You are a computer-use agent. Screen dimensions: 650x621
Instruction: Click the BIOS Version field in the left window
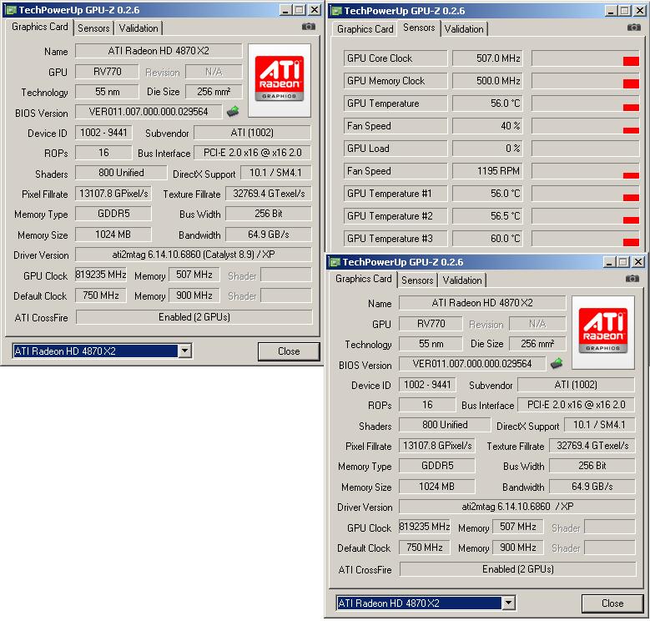click(x=149, y=112)
